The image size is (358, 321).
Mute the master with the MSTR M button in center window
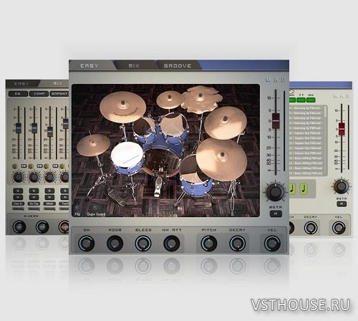tap(276, 214)
